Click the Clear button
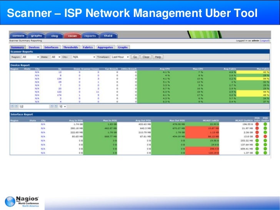Screen dimensions: 280x210 (x=146, y=57)
